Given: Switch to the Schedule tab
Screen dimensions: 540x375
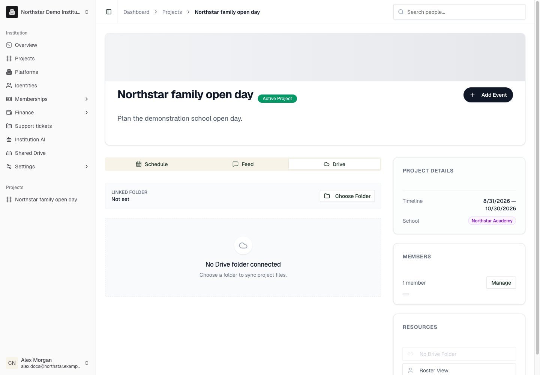Looking at the screenshot, I should (151, 164).
